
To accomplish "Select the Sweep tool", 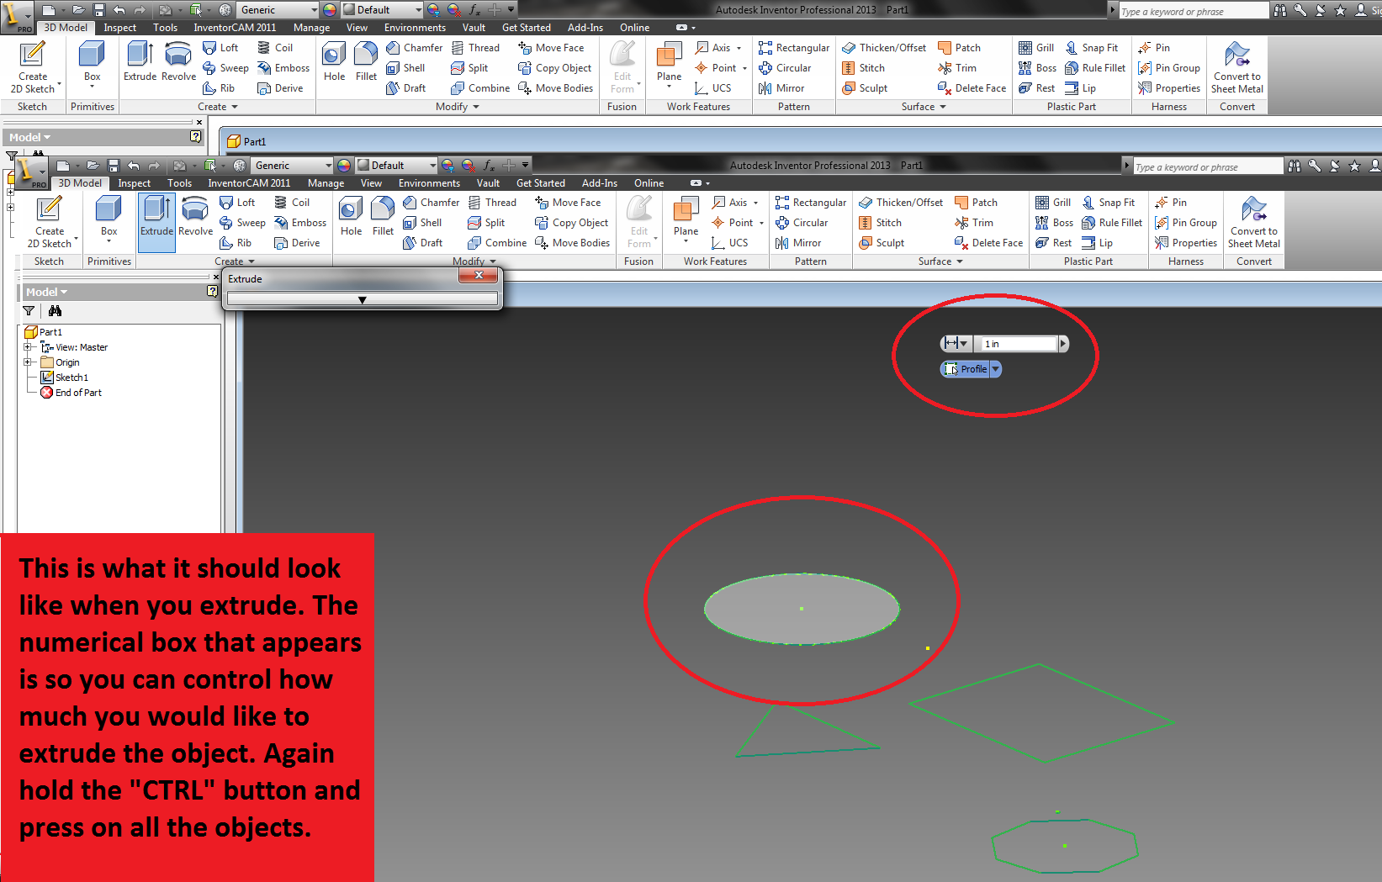I will (243, 222).
